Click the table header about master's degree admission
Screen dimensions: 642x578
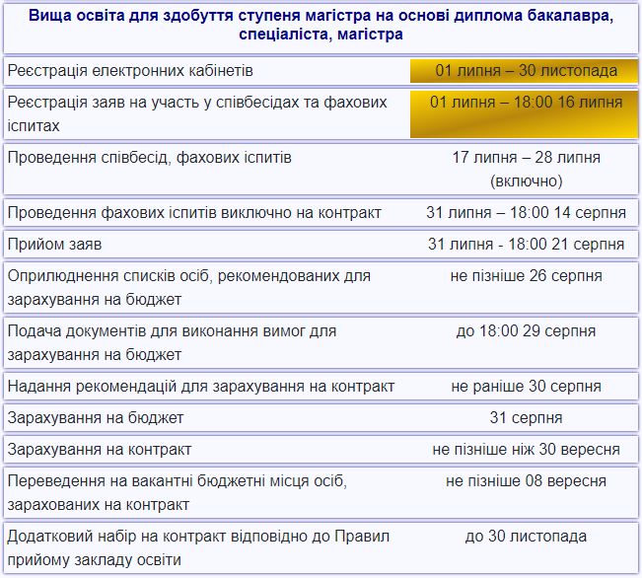click(x=321, y=27)
